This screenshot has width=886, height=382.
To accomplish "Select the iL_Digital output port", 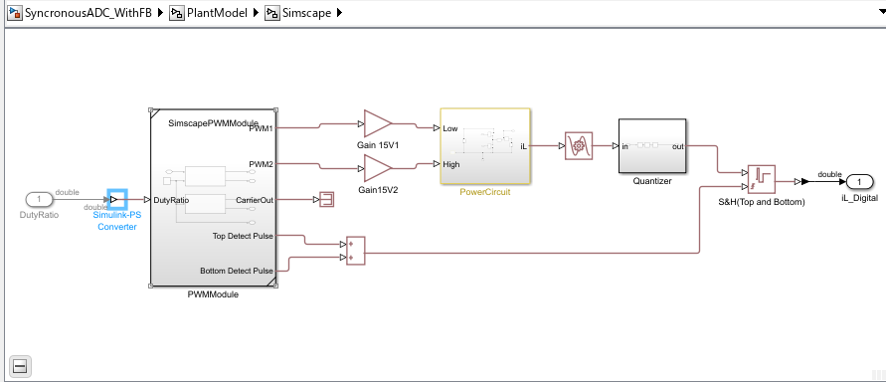I will pos(859,181).
